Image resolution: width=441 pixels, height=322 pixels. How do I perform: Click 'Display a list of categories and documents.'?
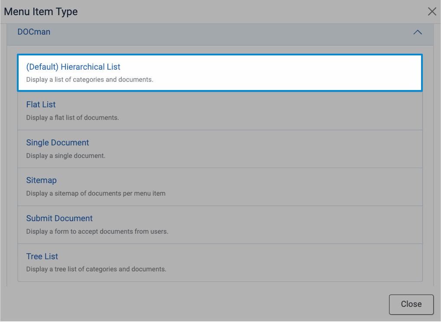click(x=90, y=80)
